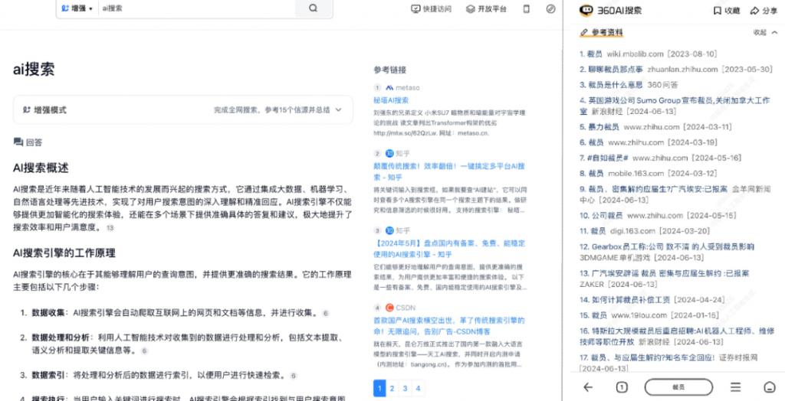Open reference 14 如何计算裁员补偿工资
The image size is (785, 401).
click(x=652, y=299)
